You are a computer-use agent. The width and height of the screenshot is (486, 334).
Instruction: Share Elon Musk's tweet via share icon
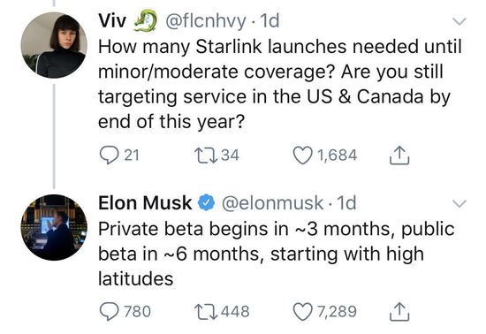point(399,311)
